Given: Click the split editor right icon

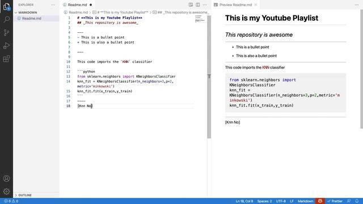Looking at the screenshot, I should (198, 5).
